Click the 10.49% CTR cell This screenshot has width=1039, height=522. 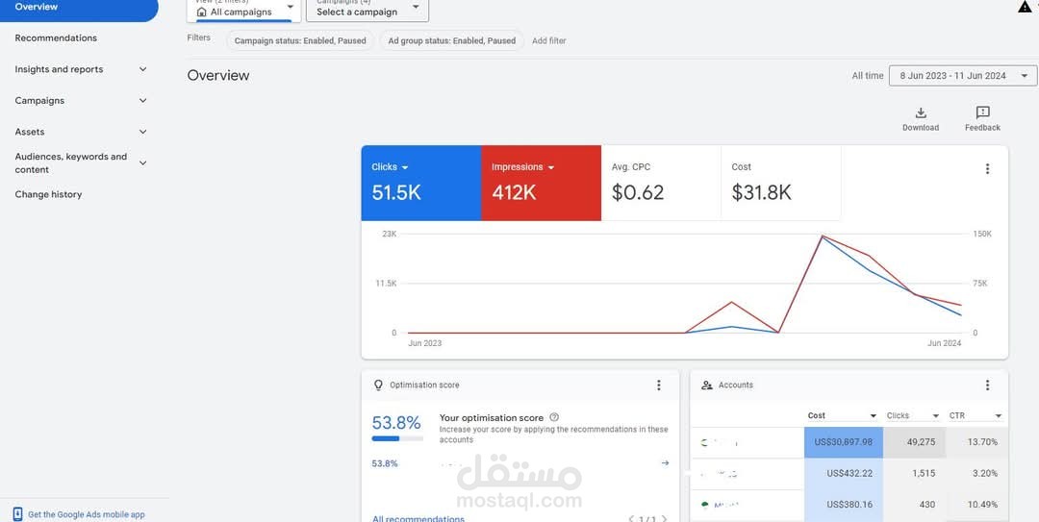[x=976, y=505]
